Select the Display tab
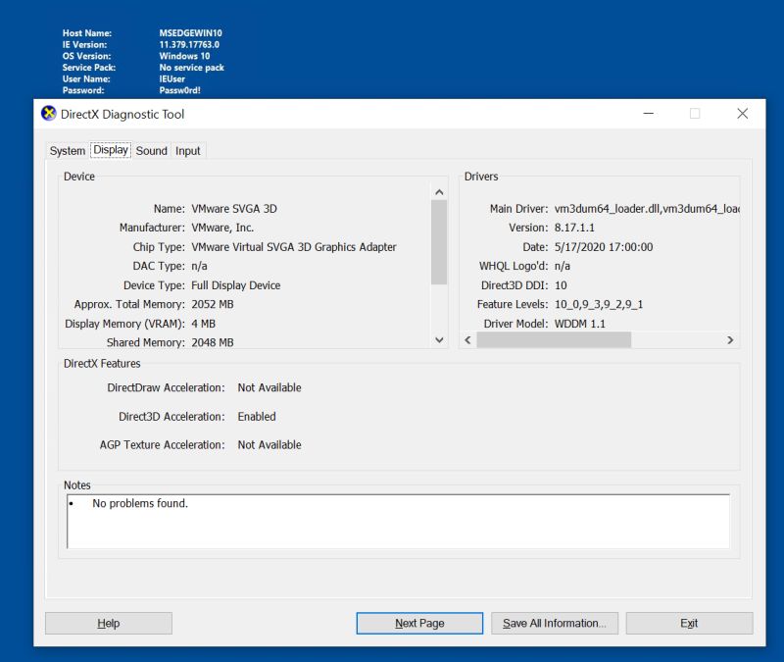Image resolution: width=784 pixels, height=662 pixels. (x=110, y=149)
